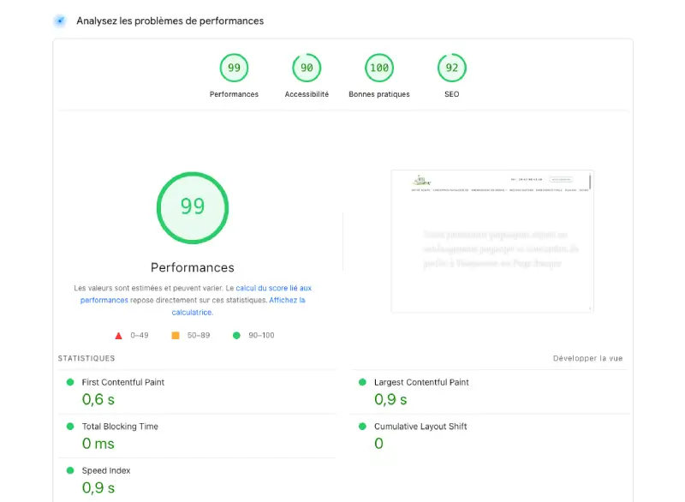Image resolution: width=685 pixels, height=502 pixels.
Task: Click the orange square 50–89 legend icon
Action: [x=176, y=335]
